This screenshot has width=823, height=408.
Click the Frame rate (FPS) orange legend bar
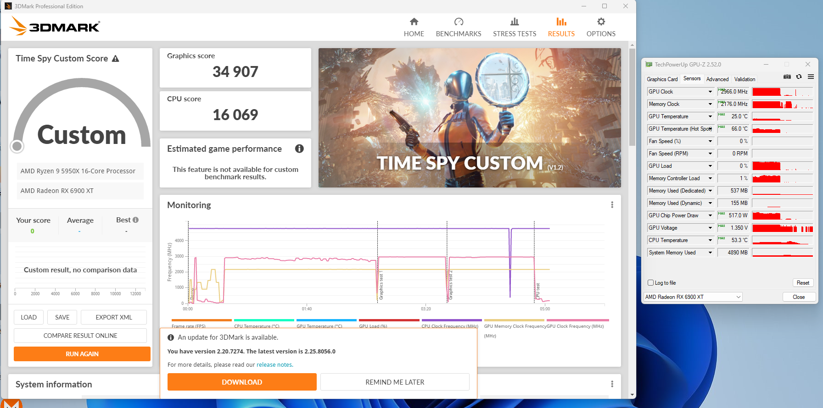pyautogui.click(x=202, y=320)
